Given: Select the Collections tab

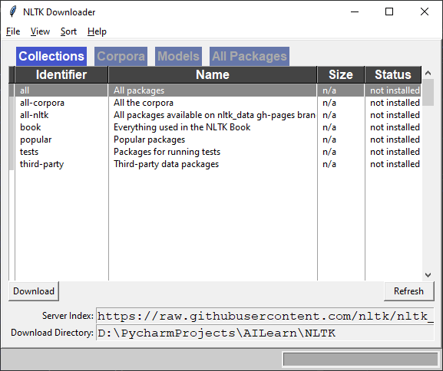Looking at the screenshot, I should 51,56.
